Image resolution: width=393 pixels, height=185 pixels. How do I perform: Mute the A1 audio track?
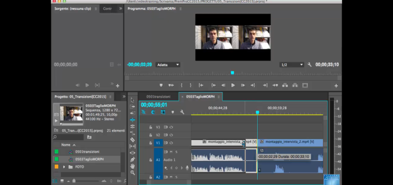[171, 152]
